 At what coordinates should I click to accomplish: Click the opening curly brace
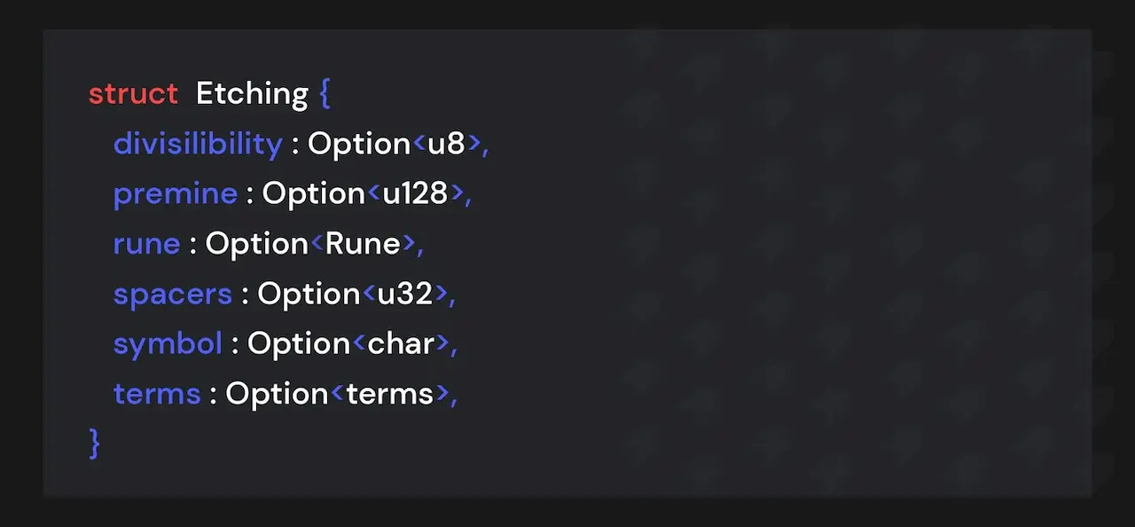click(x=325, y=93)
